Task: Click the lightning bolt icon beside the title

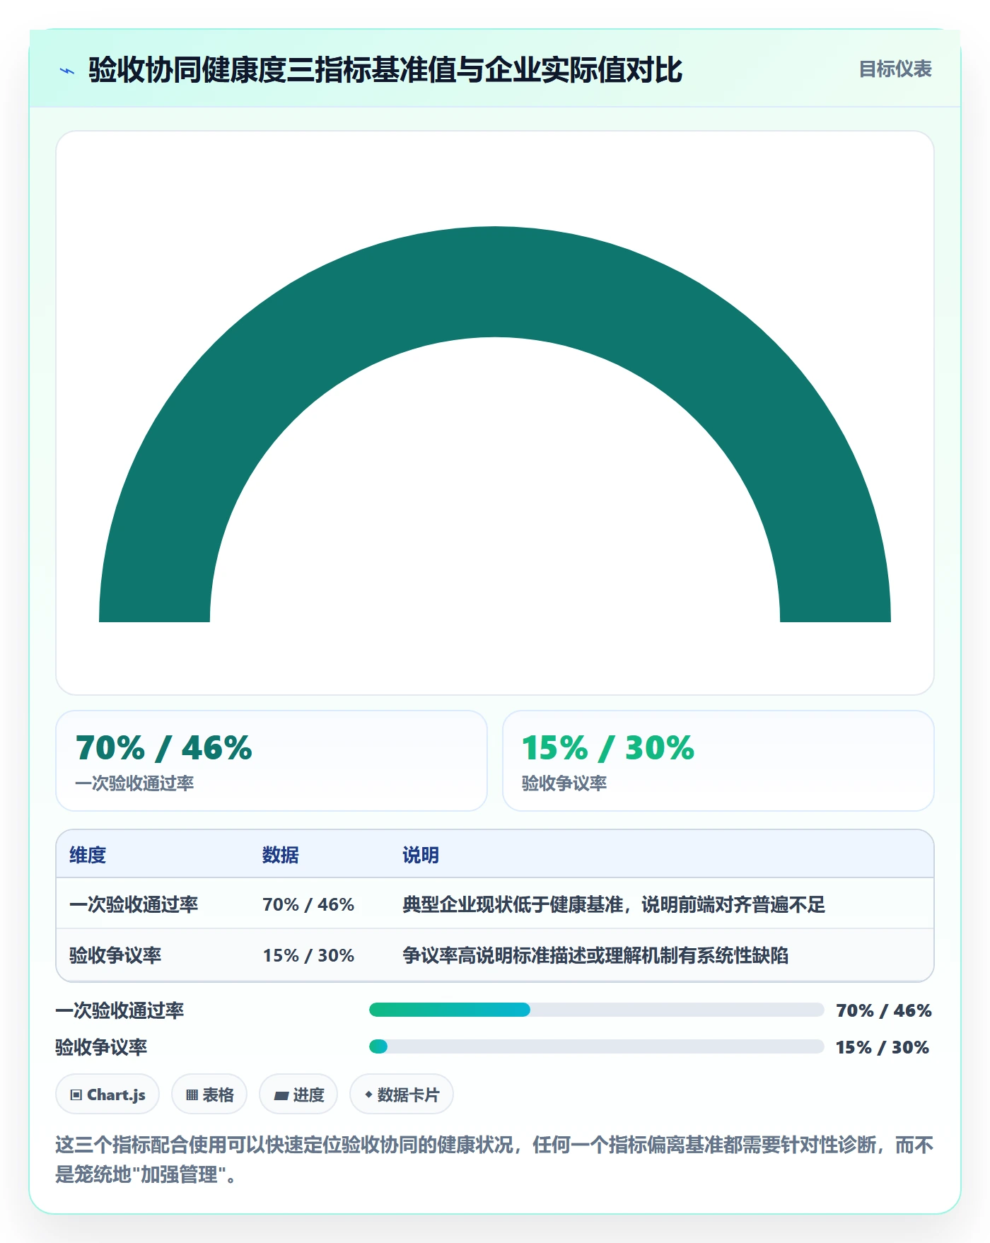Action: 67,71
